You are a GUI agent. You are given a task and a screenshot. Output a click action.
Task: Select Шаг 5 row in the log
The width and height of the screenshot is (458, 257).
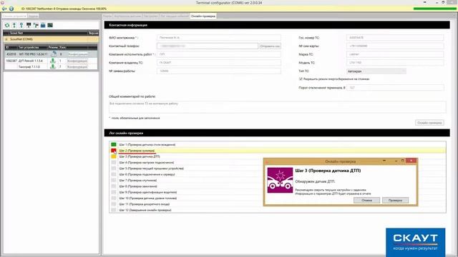[x=278, y=168]
